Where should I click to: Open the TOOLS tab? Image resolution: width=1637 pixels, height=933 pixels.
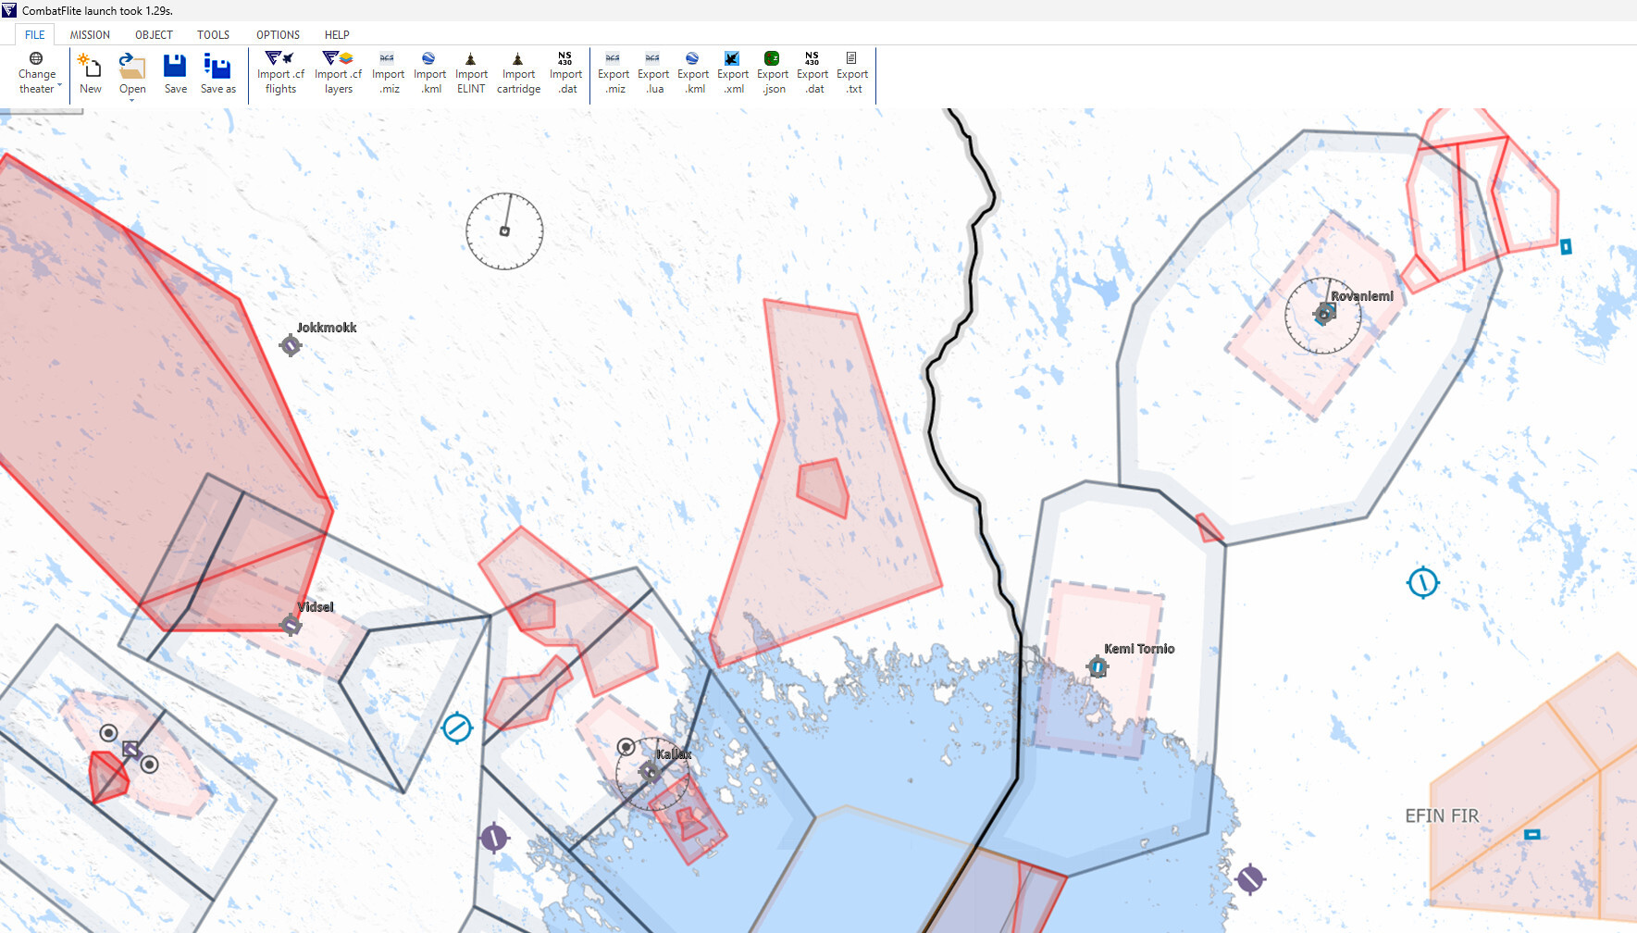[x=213, y=34]
